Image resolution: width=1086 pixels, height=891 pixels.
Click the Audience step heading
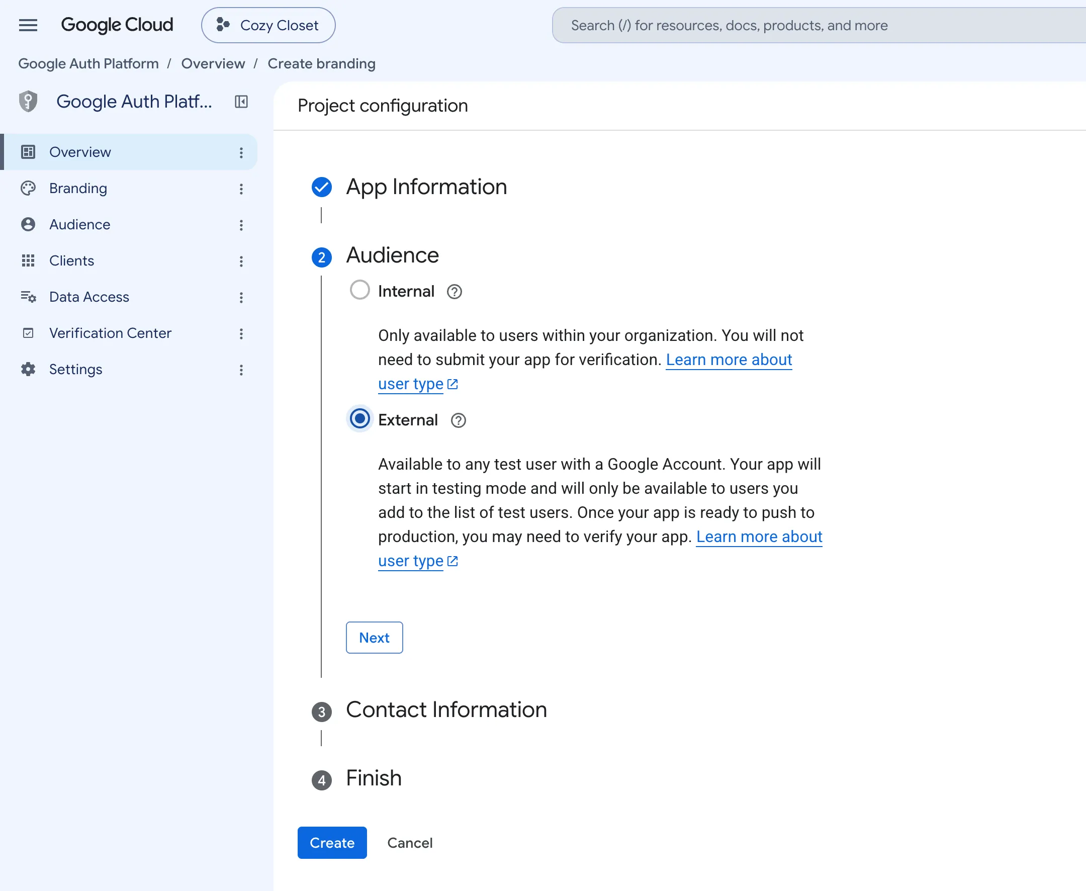393,255
